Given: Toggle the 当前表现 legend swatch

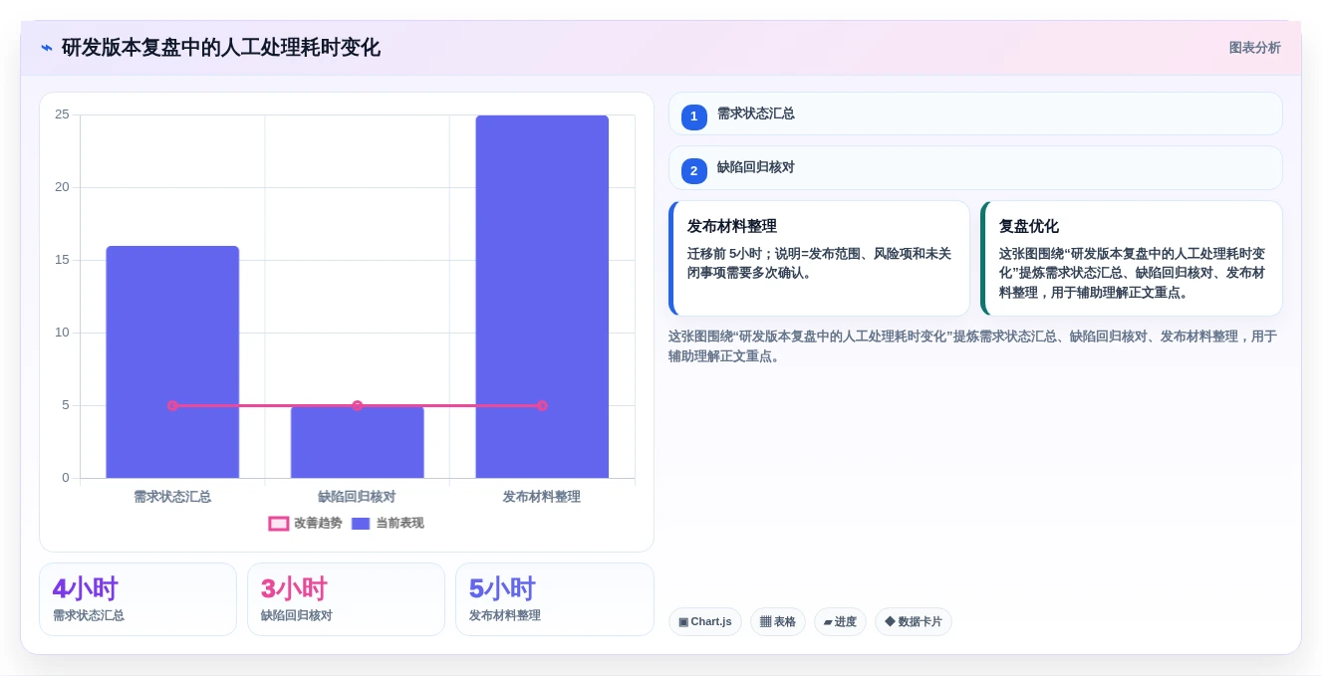Looking at the screenshot, I should (x=361, y=524).
